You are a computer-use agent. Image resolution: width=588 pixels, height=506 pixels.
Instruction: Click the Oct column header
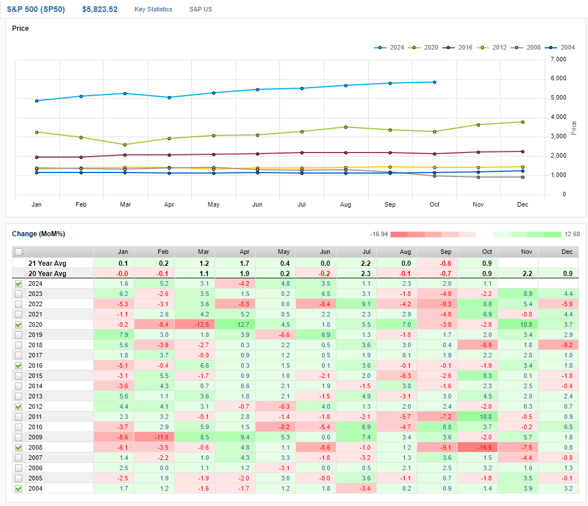coord(478,252)
